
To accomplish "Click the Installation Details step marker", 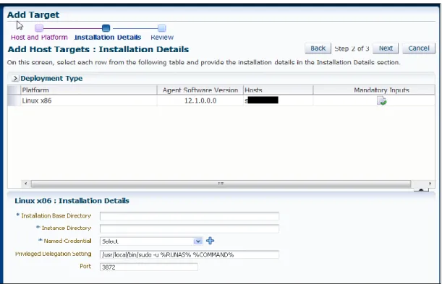I will [x=106, y=28].
